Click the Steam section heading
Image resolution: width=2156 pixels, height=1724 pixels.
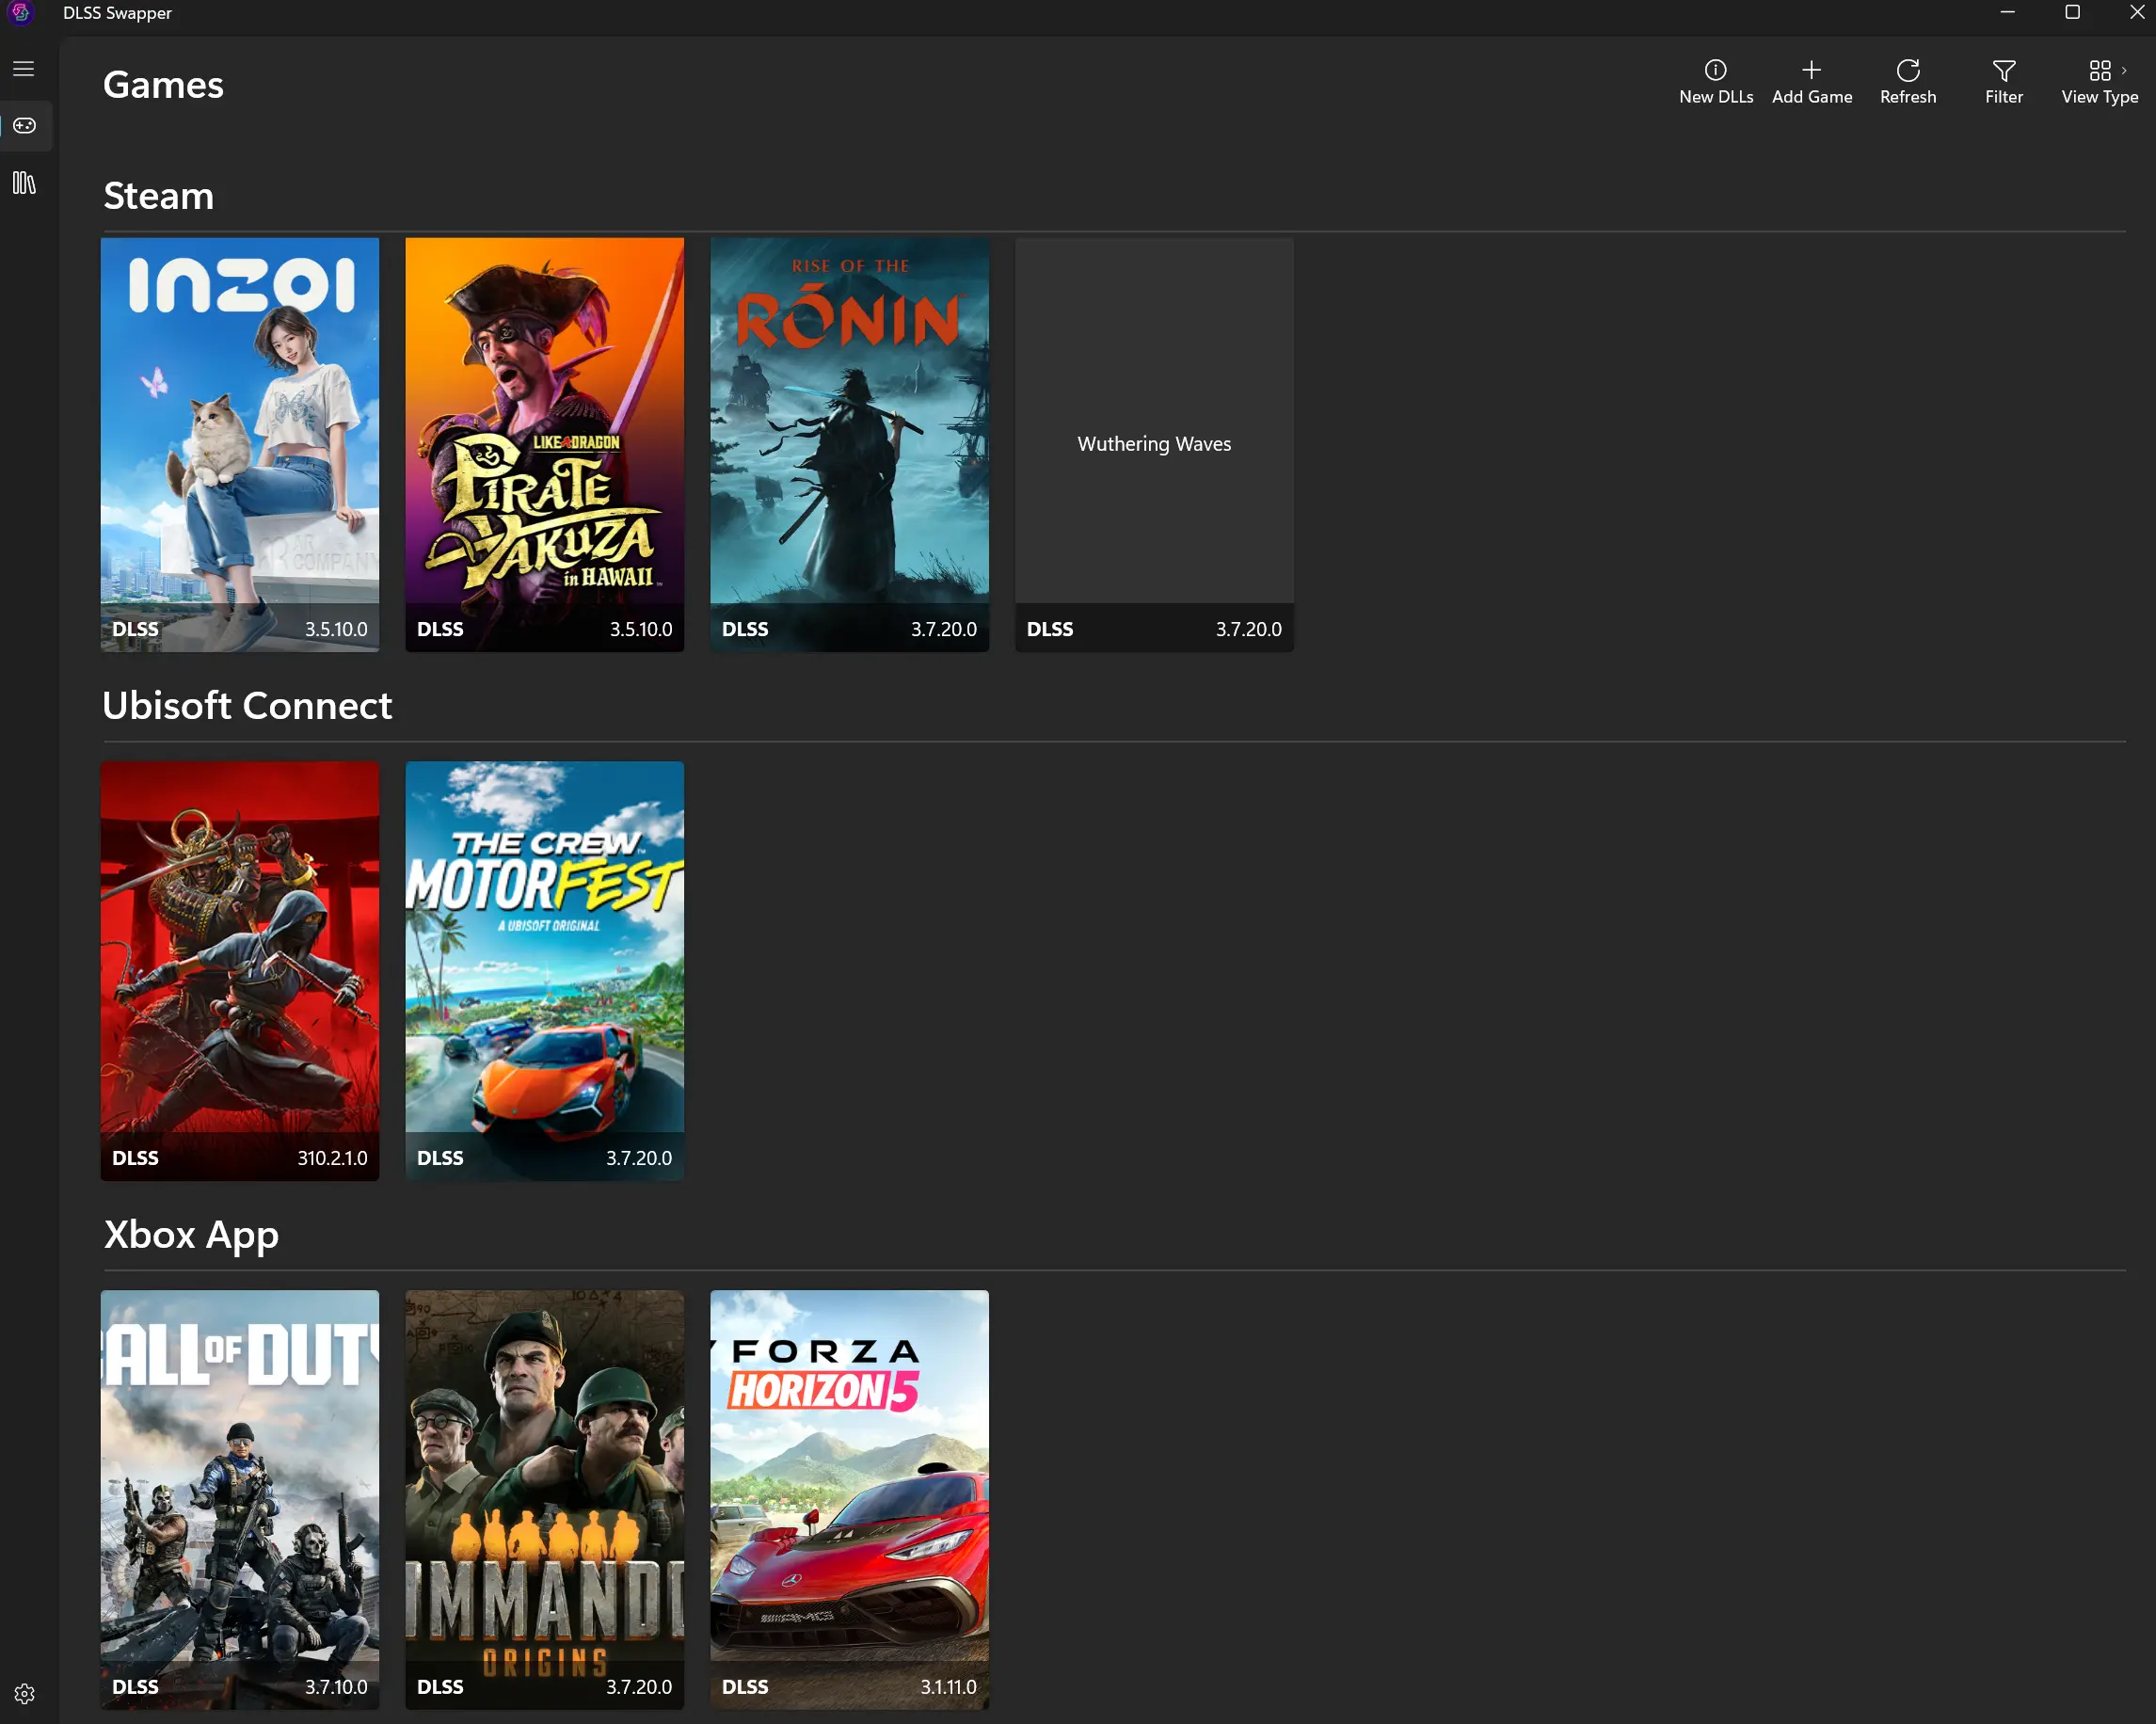coord(159,196)
